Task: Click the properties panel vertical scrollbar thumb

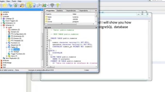Action: point(96,16)
